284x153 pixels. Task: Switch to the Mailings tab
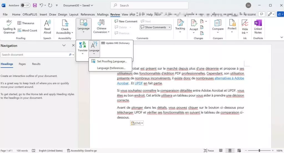click(103, 14)
